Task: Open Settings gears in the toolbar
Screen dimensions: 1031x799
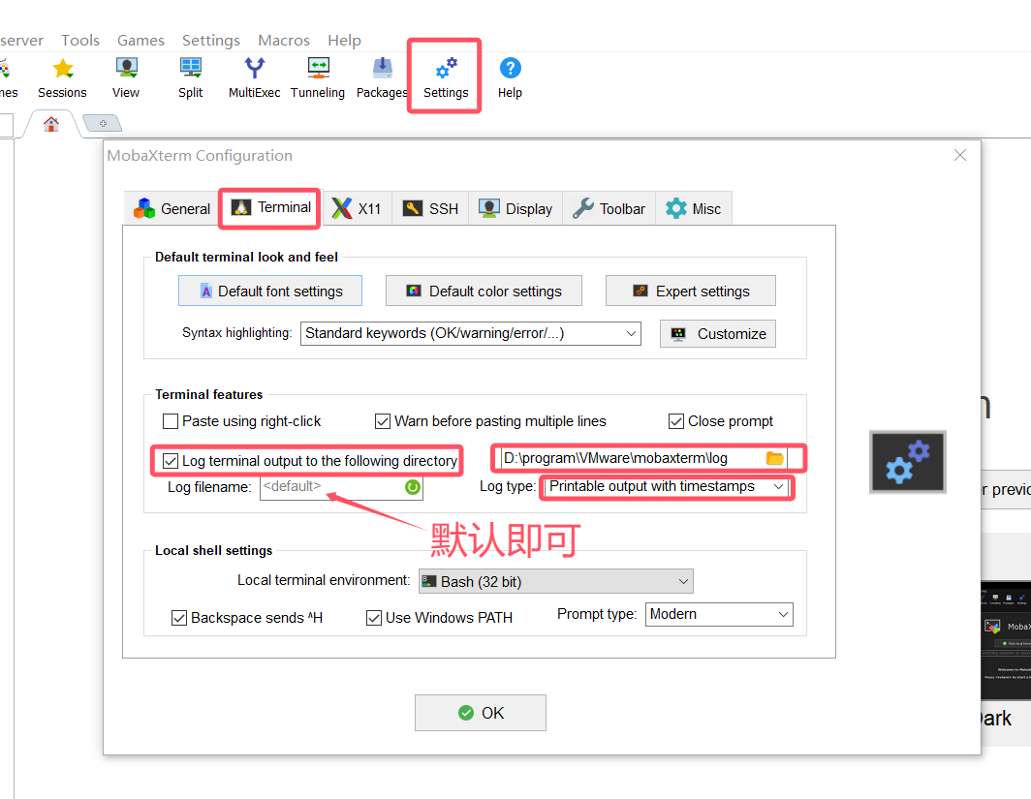Action: (446, 69)
